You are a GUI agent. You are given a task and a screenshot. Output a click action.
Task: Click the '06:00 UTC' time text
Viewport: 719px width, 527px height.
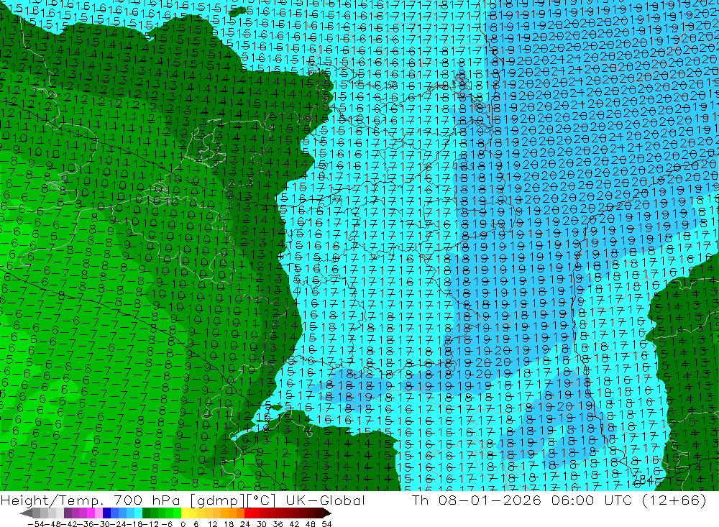point(590,500)
